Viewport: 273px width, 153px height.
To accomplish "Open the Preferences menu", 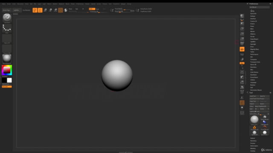I will click(80, 4).
